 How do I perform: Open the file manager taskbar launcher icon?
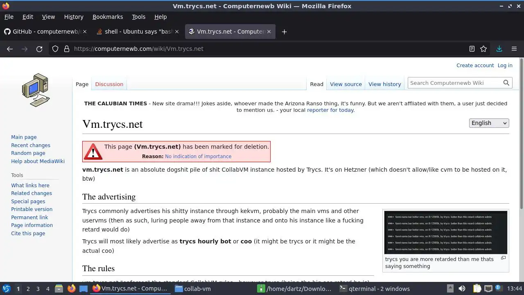[x=59, y=288]
